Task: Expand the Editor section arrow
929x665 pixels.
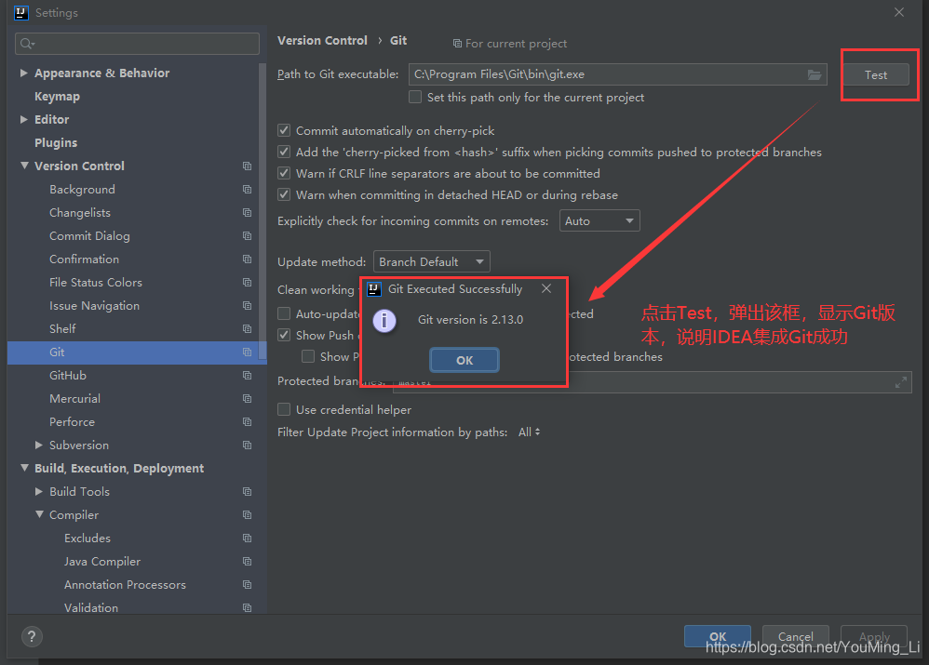Action: (x=23, y=120)
